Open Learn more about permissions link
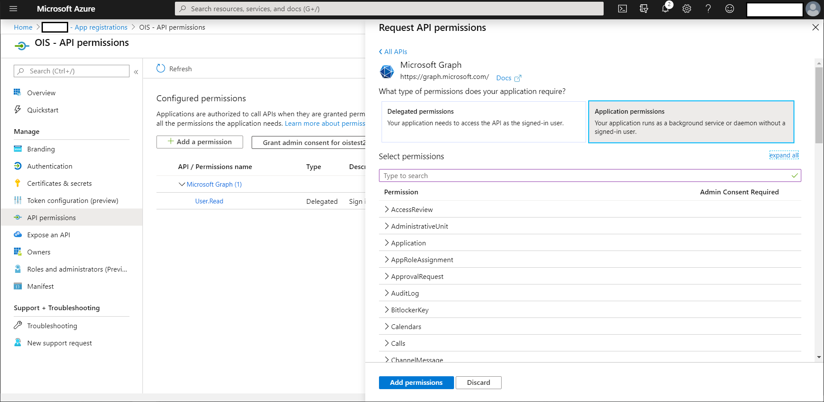The image size is (824, 402). [325, 123]
